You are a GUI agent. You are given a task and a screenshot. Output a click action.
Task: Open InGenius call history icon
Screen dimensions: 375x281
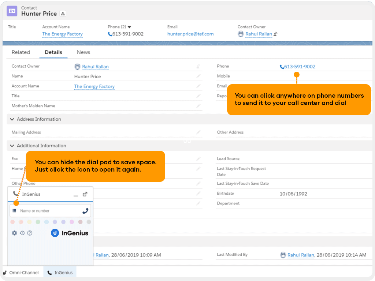click(22, 233)
